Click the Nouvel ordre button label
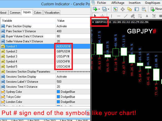Image resolution: width=162 pixels, height=121 pixels. [x=159, y=9]
